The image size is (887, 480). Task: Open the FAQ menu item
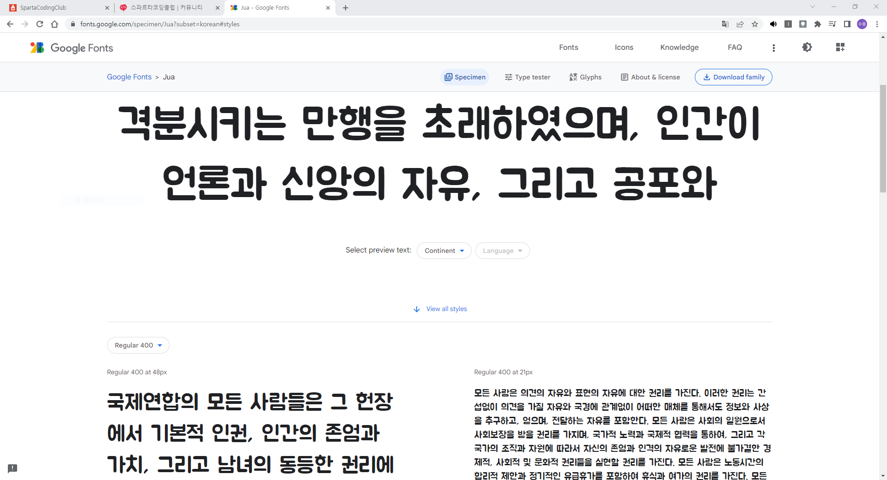735,47
